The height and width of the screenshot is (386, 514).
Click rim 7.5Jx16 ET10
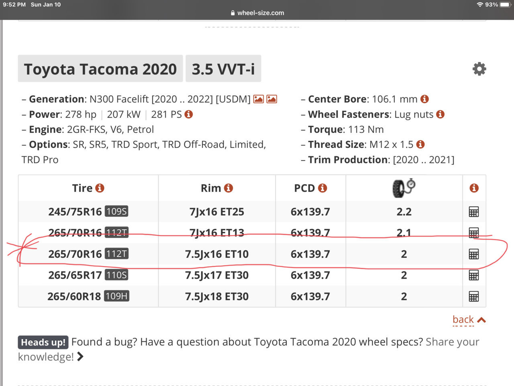217,254
